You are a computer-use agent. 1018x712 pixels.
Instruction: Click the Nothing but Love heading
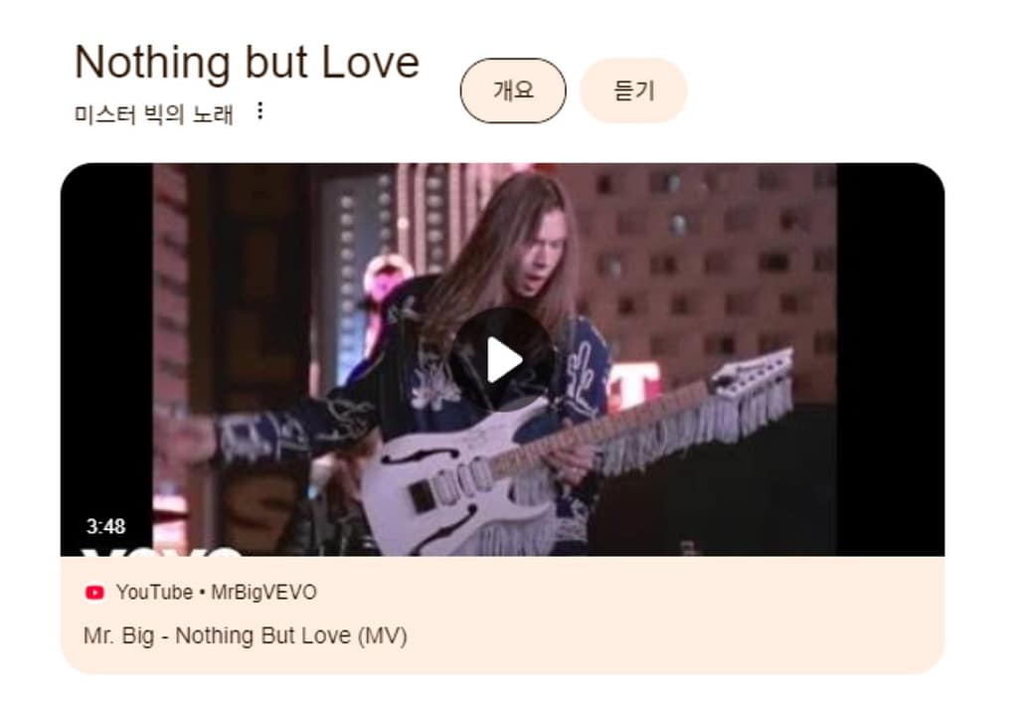pyautogui.click(x=247, y=63)
